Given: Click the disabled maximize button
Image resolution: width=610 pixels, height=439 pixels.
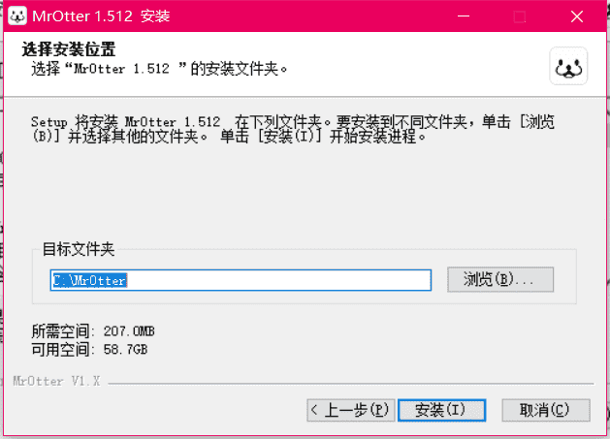Looking at the screenshot, I should (x=520, y=16).
